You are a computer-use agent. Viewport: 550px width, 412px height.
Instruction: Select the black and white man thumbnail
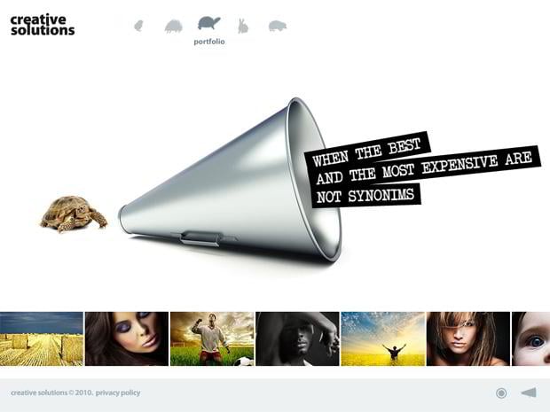click(297, 338)
